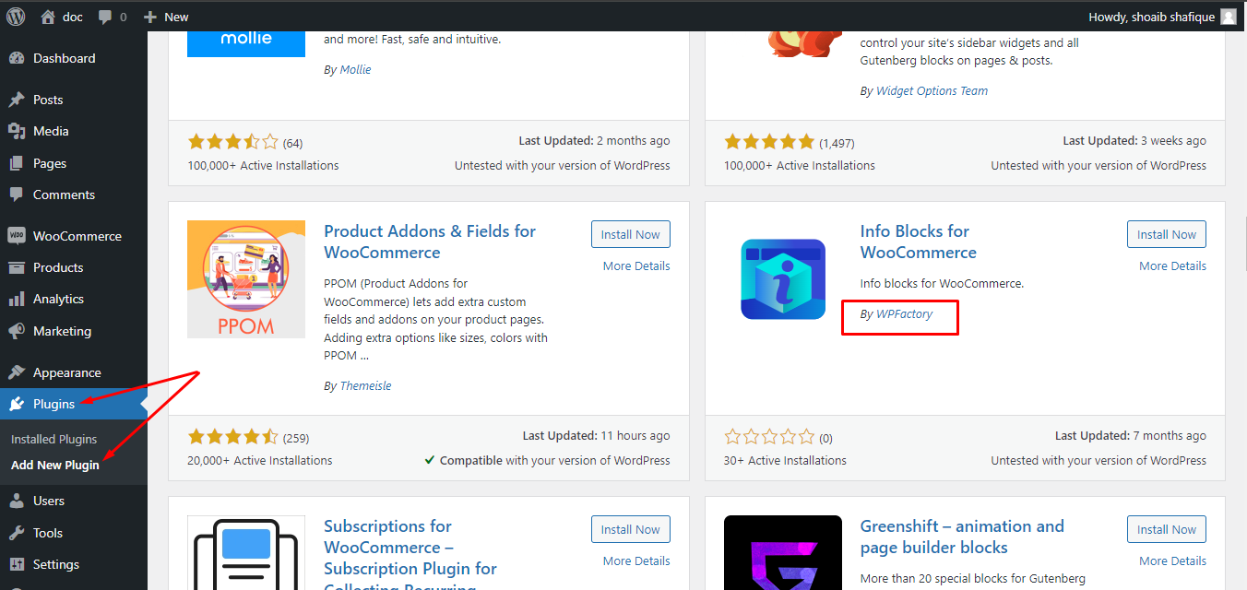View More Details for Info Blocks plugin
This screenshot has height=590, width=1247.
click(x=1172, y=265)
